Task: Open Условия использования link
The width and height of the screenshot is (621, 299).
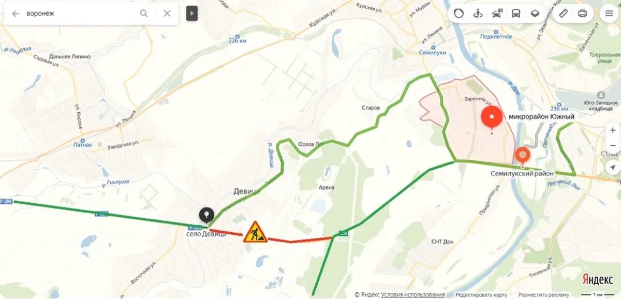Action: (412, 294)
